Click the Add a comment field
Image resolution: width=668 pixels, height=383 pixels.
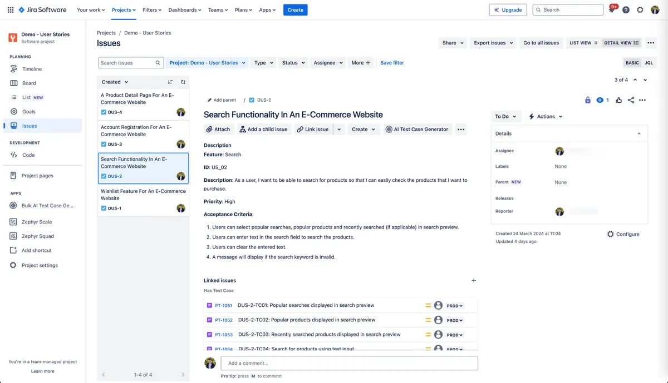pyautogui.click(x=349, y=363)
